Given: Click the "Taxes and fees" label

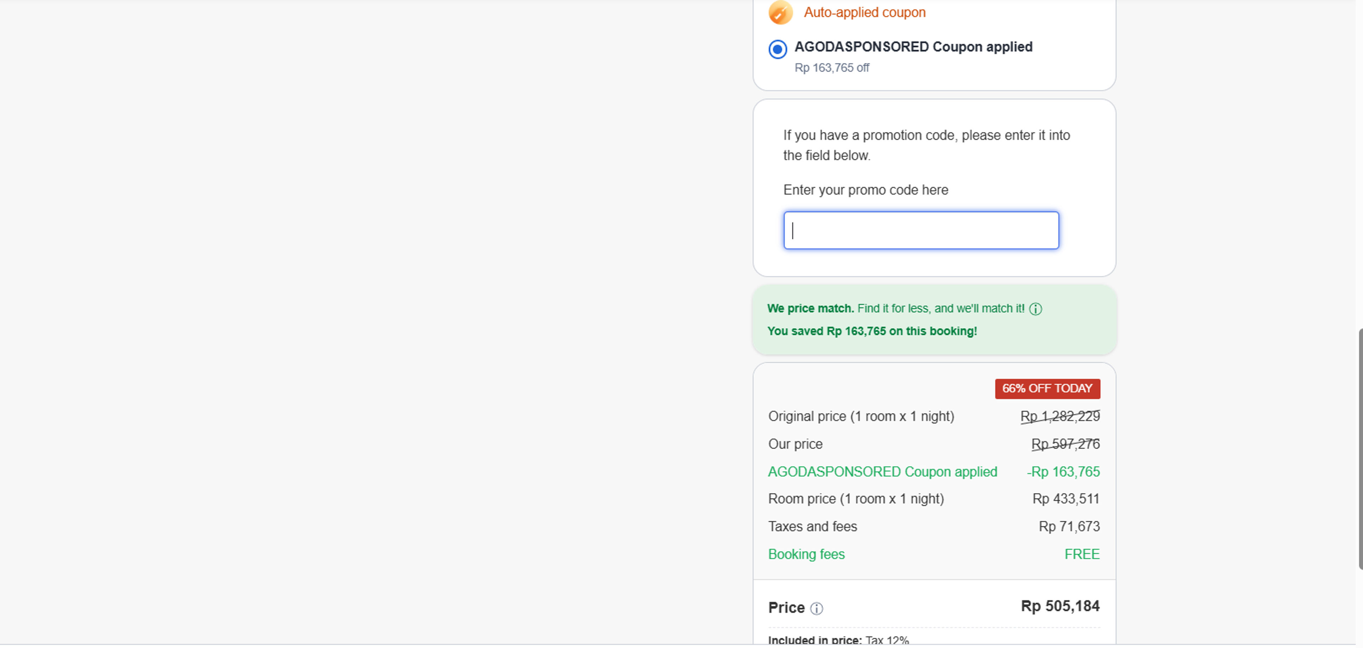Looking at the screenshot, I should point(812,526).
